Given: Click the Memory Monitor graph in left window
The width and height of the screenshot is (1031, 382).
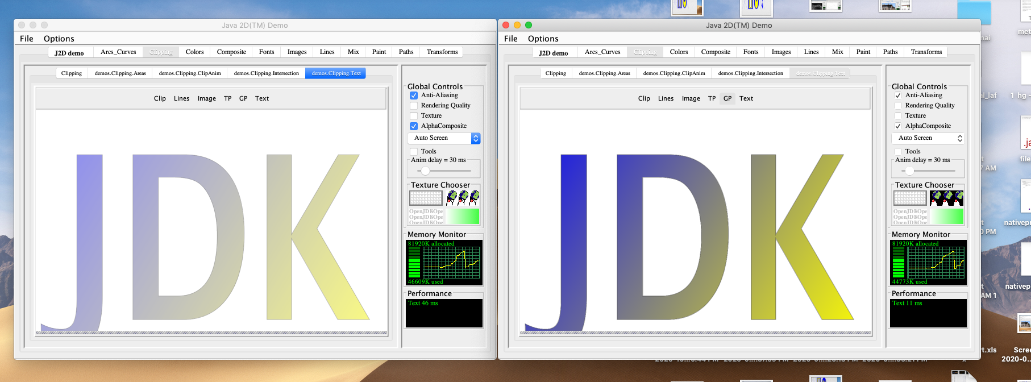Looking at the screenshot, I should (x=444, y=262).
